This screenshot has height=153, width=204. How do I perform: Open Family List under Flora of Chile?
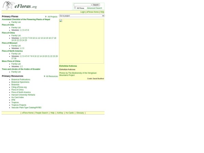[16, 28]
